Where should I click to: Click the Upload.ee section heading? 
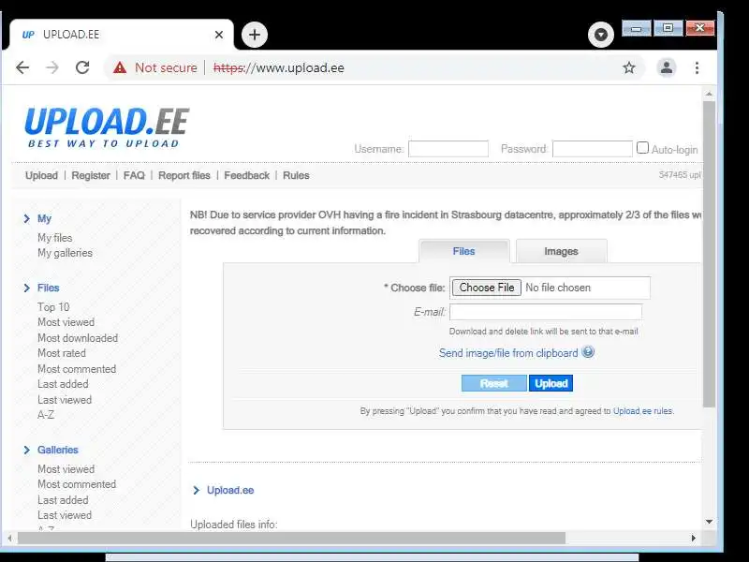point(230,490)
